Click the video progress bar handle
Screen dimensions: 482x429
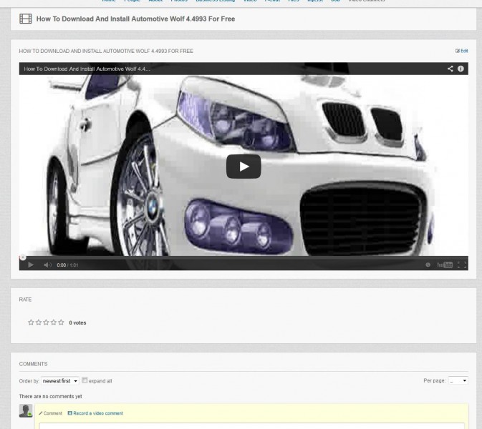(23, 257)
